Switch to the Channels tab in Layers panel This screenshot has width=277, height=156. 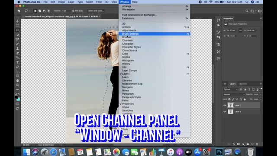point(243,84)
